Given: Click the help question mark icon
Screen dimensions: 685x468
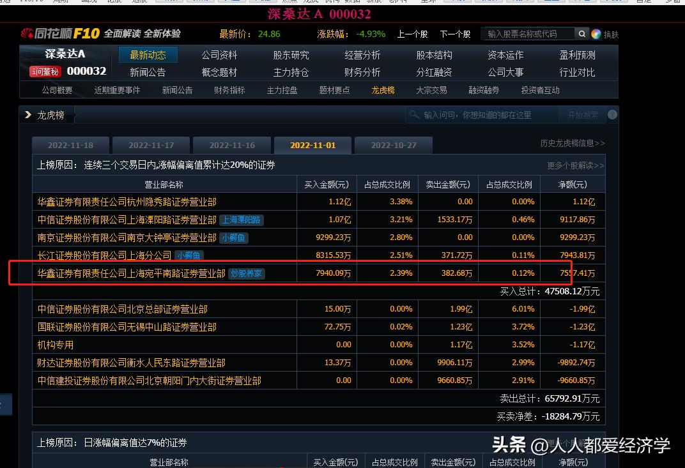Looking at the screenshot, I should pyautogui.click(x=613, y=115).
